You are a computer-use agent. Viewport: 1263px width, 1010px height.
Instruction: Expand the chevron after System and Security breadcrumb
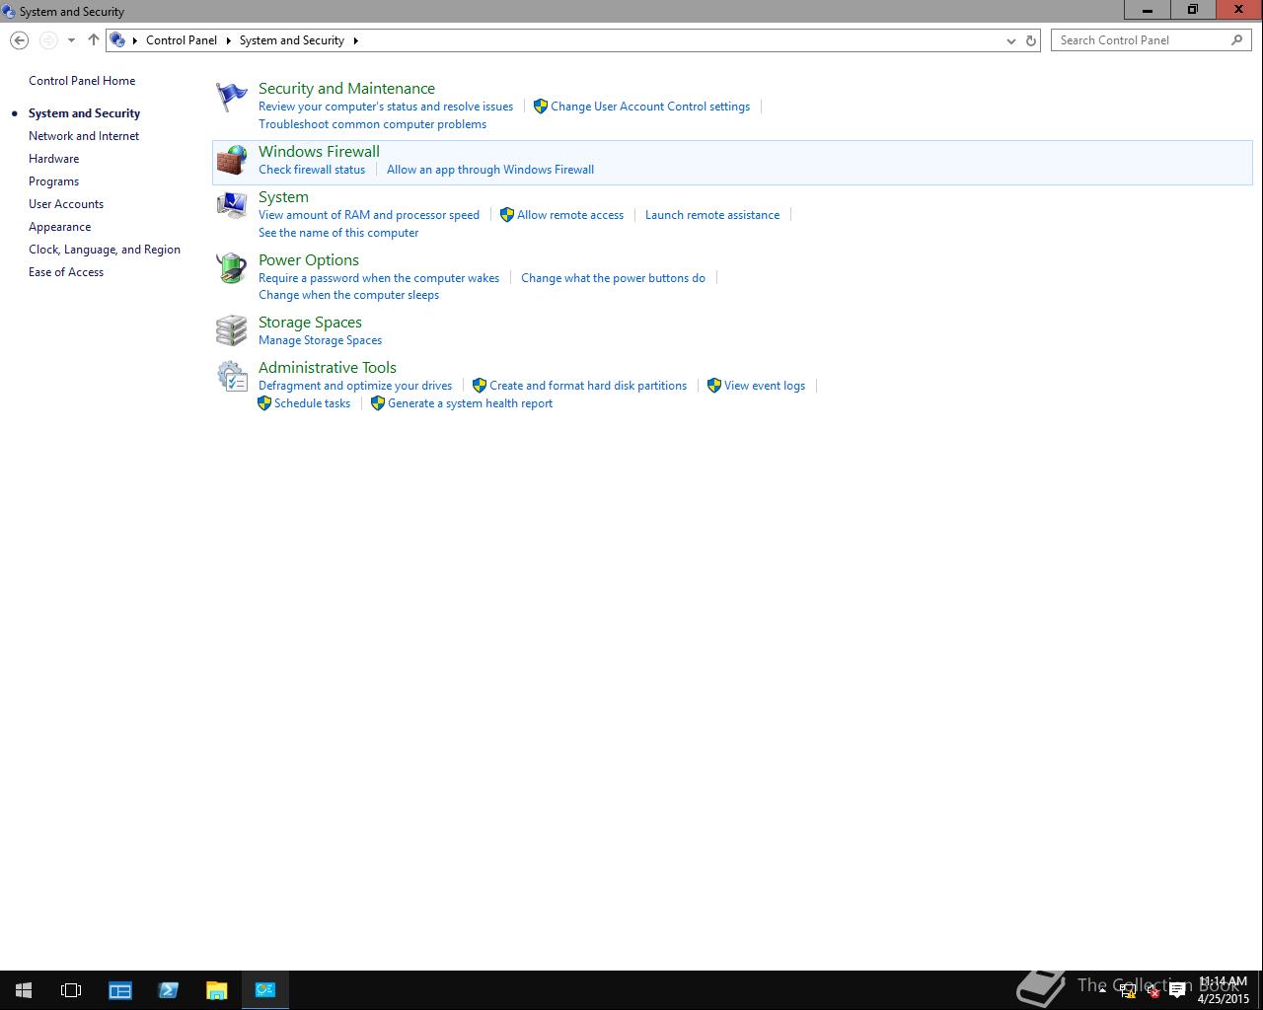click(355, 40)
